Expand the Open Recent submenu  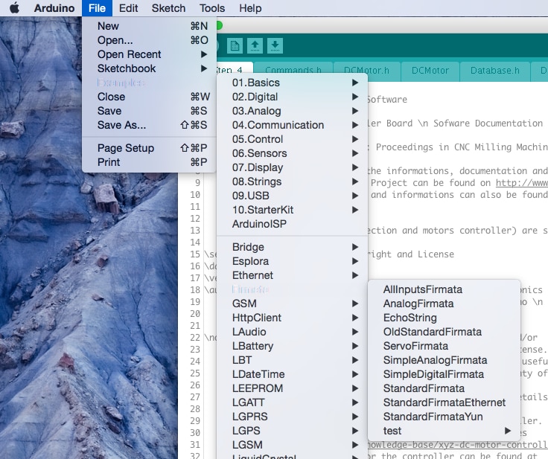pyautogui.click(x=130, y=54)
